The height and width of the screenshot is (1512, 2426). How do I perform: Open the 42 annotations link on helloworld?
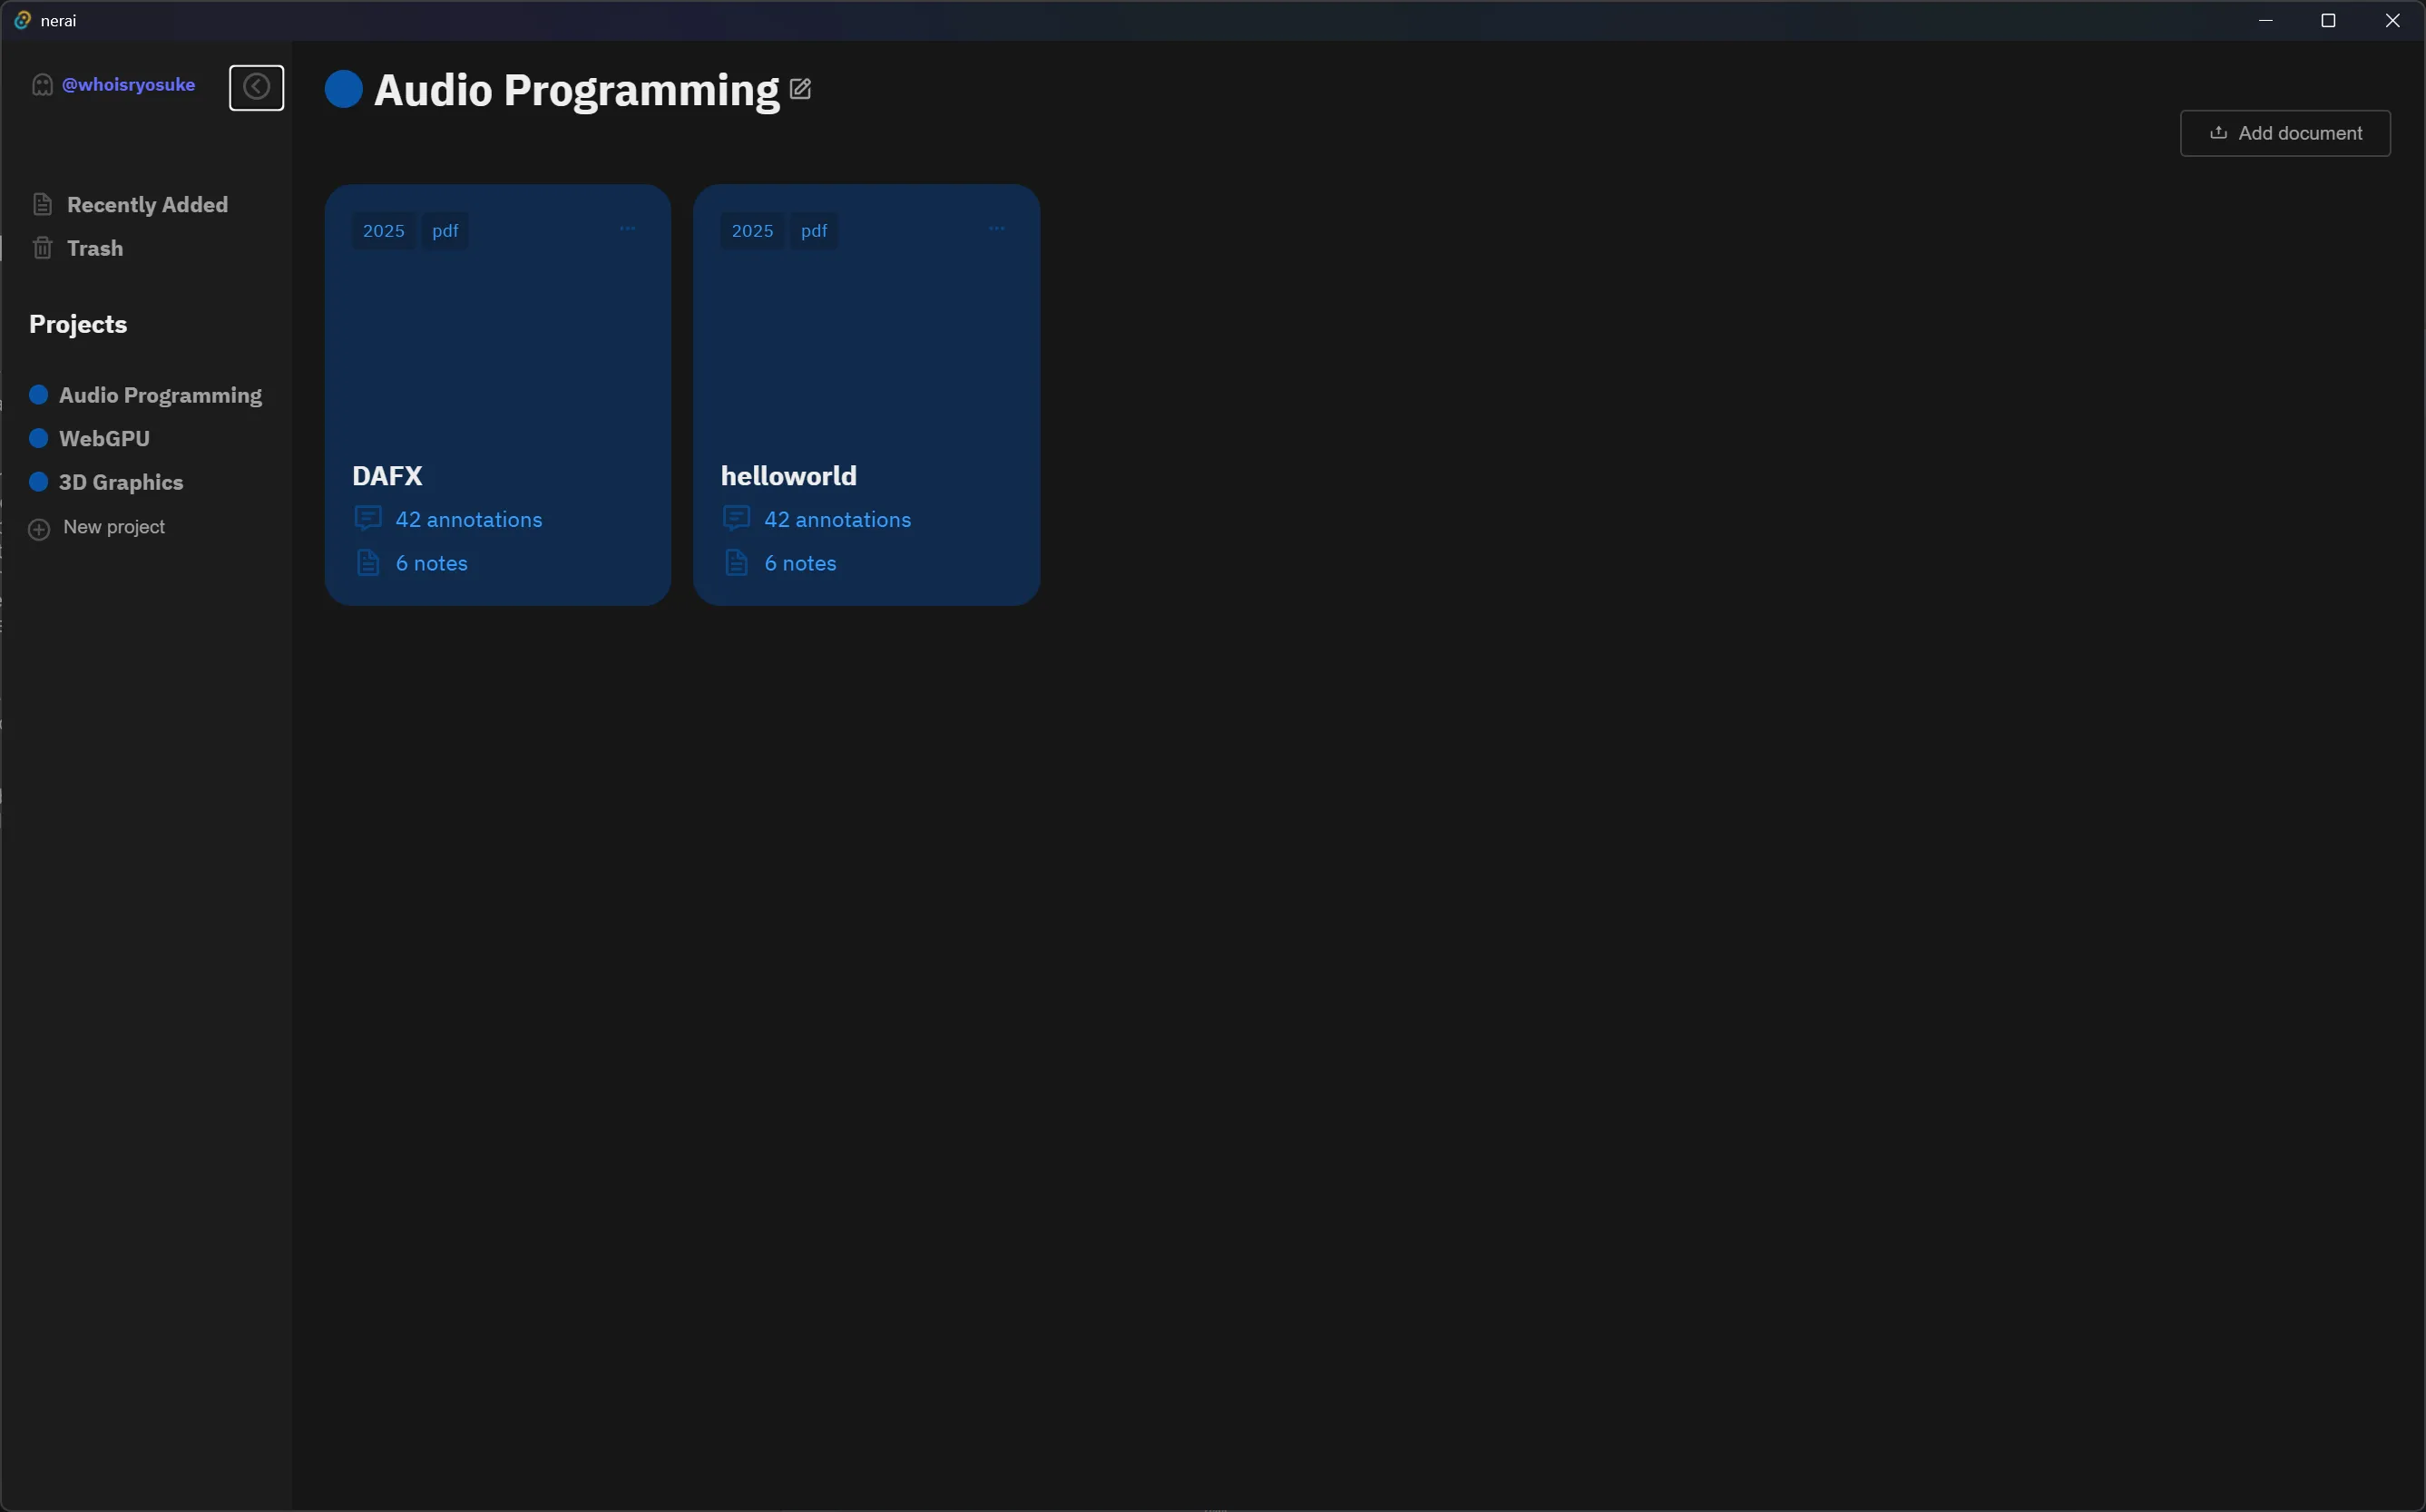pos(838,519)
